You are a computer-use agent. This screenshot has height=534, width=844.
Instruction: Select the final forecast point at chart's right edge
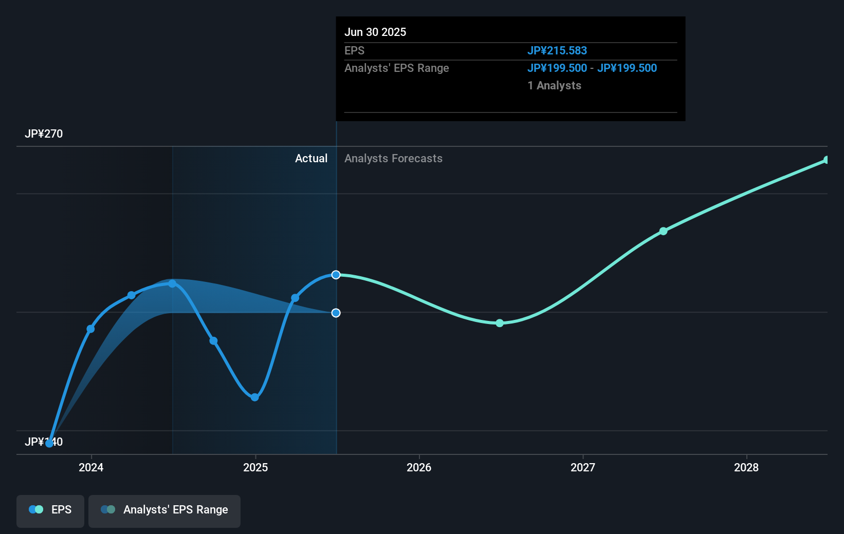[x=826, y=159]
